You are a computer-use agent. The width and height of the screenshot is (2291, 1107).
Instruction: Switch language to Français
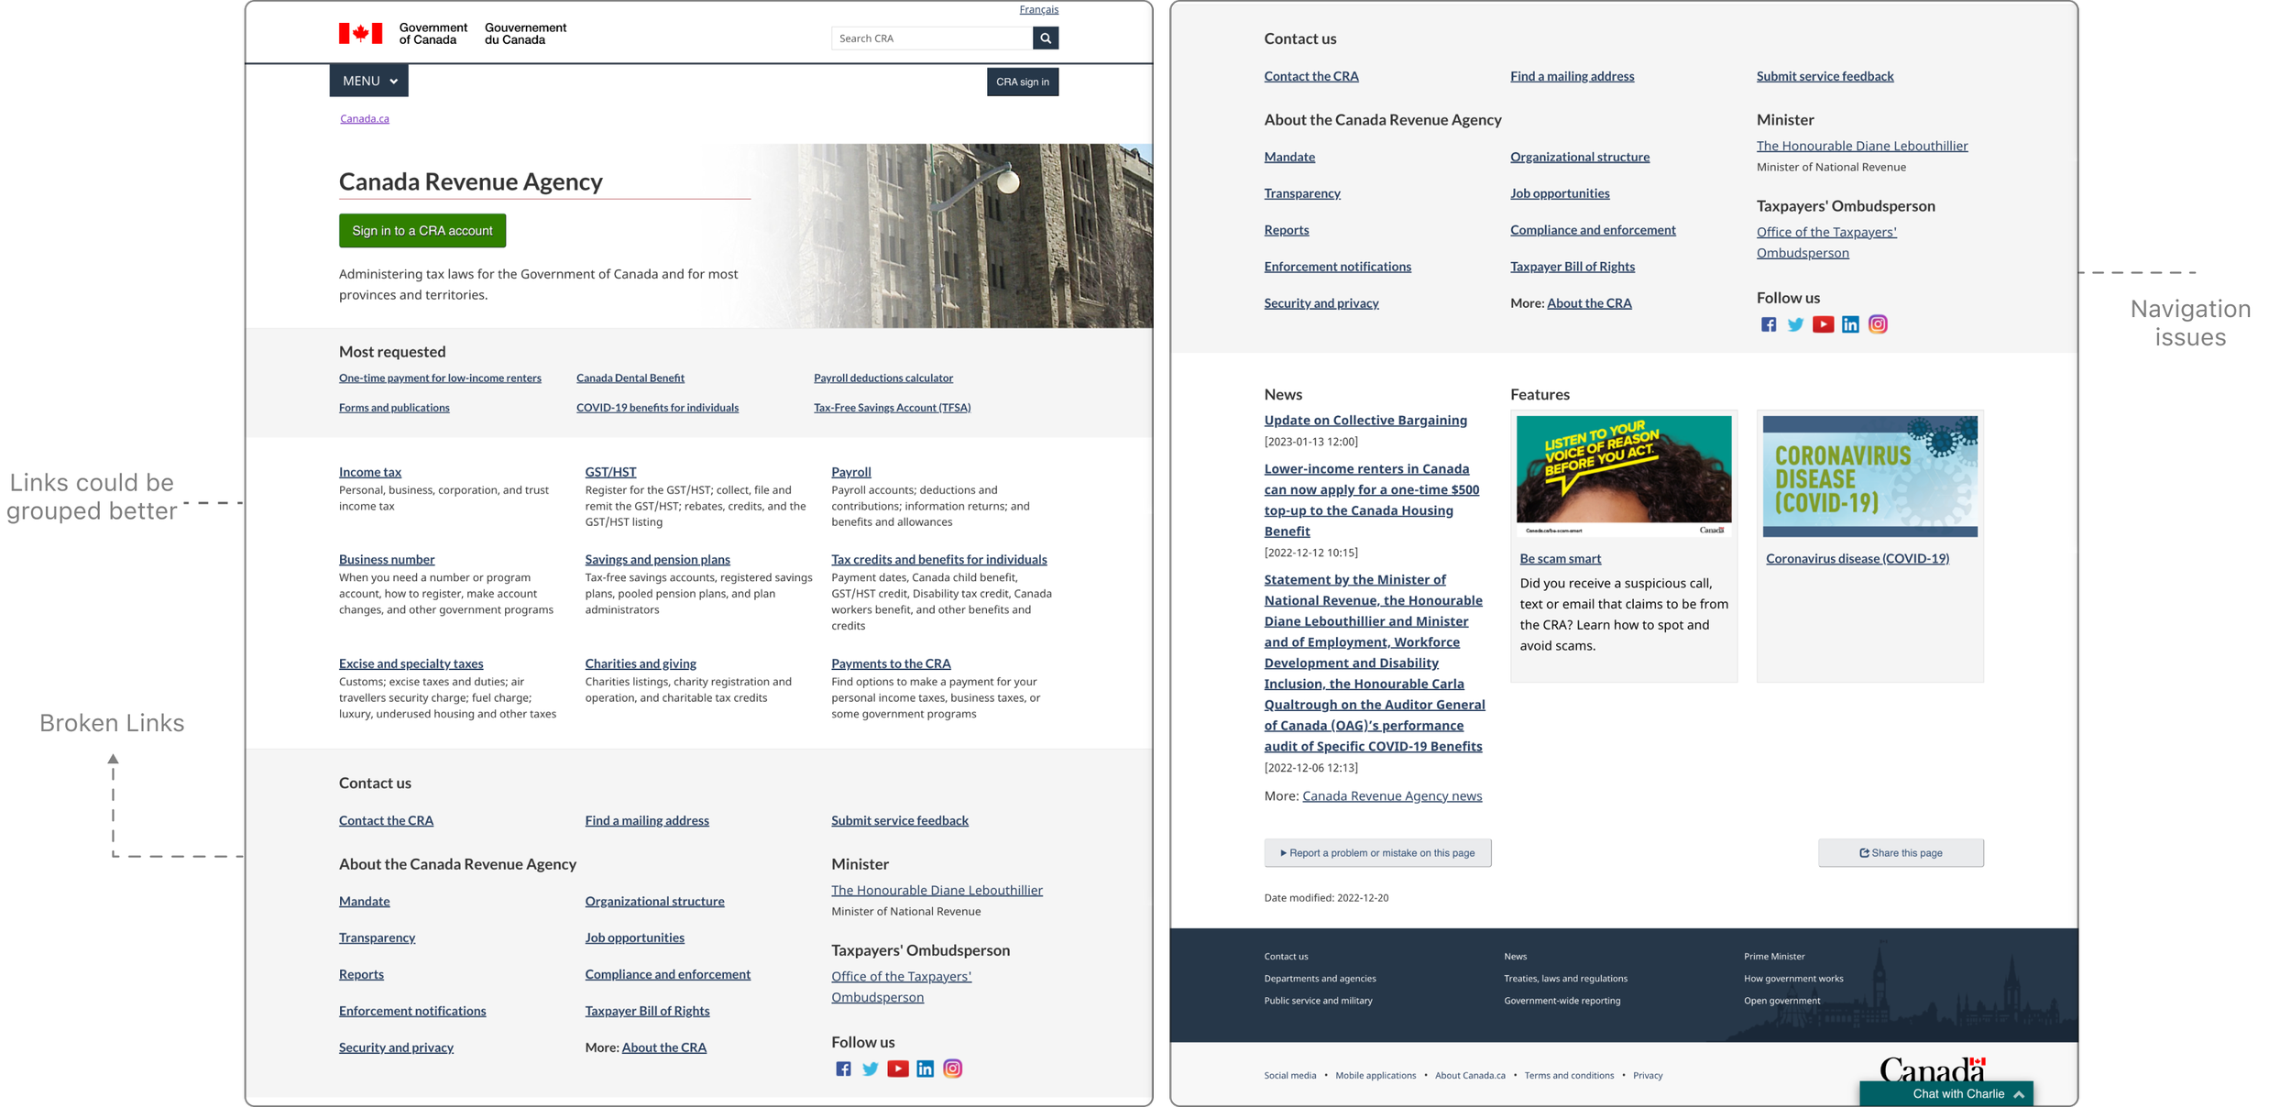click(1038, 9)
